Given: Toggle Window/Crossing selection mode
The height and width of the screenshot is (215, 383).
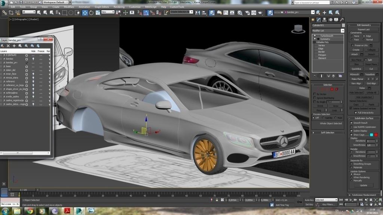Looking at the screenshot, I should [77, 12].
